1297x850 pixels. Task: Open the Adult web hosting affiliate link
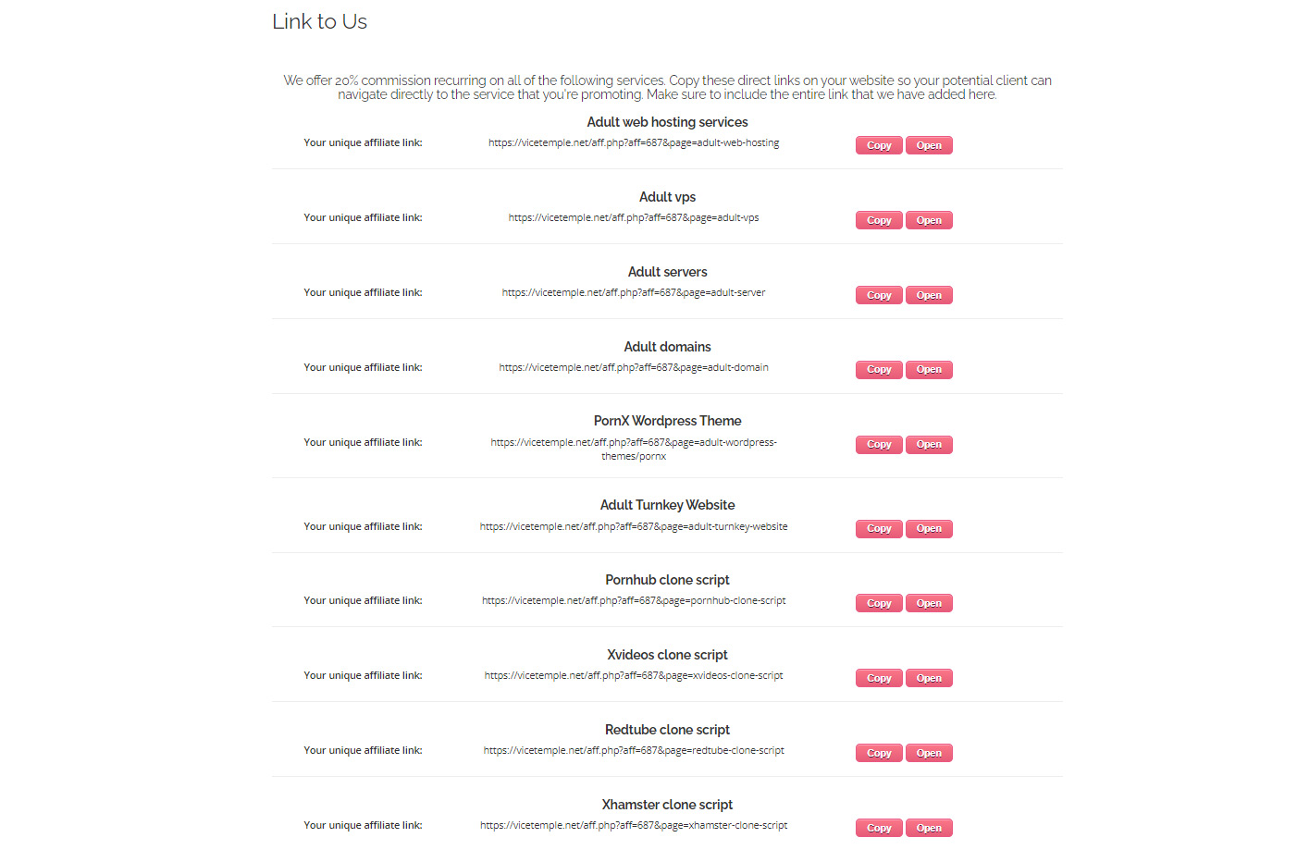pyautogui.click(x=929, y=146)
